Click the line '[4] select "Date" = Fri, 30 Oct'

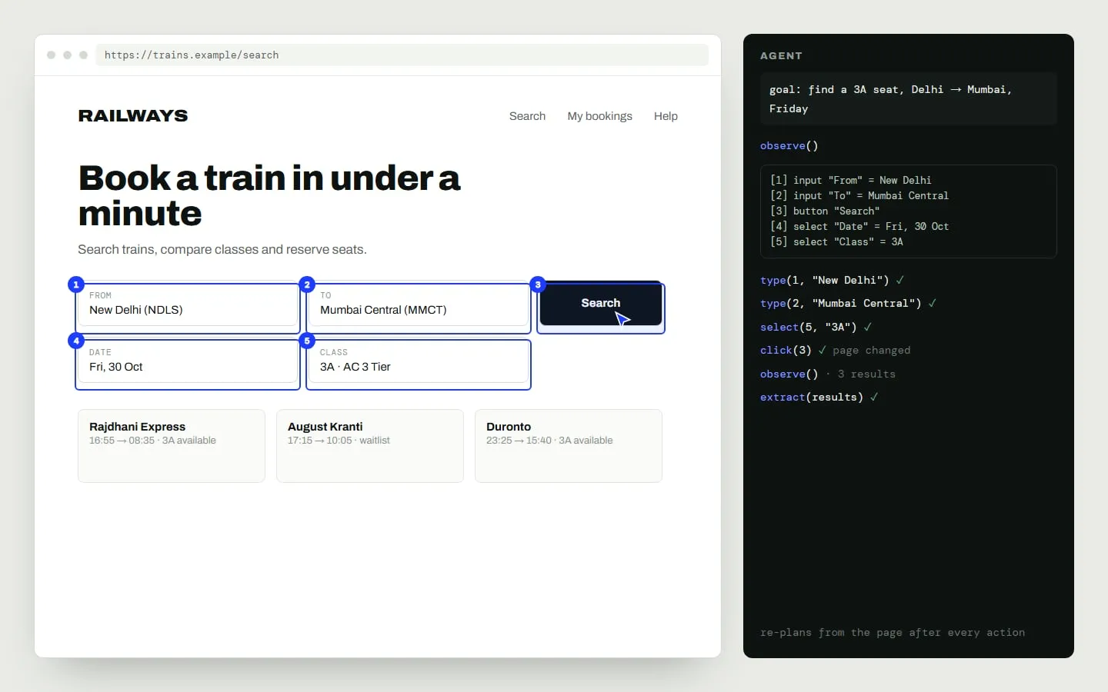click(x=859, y=227)
